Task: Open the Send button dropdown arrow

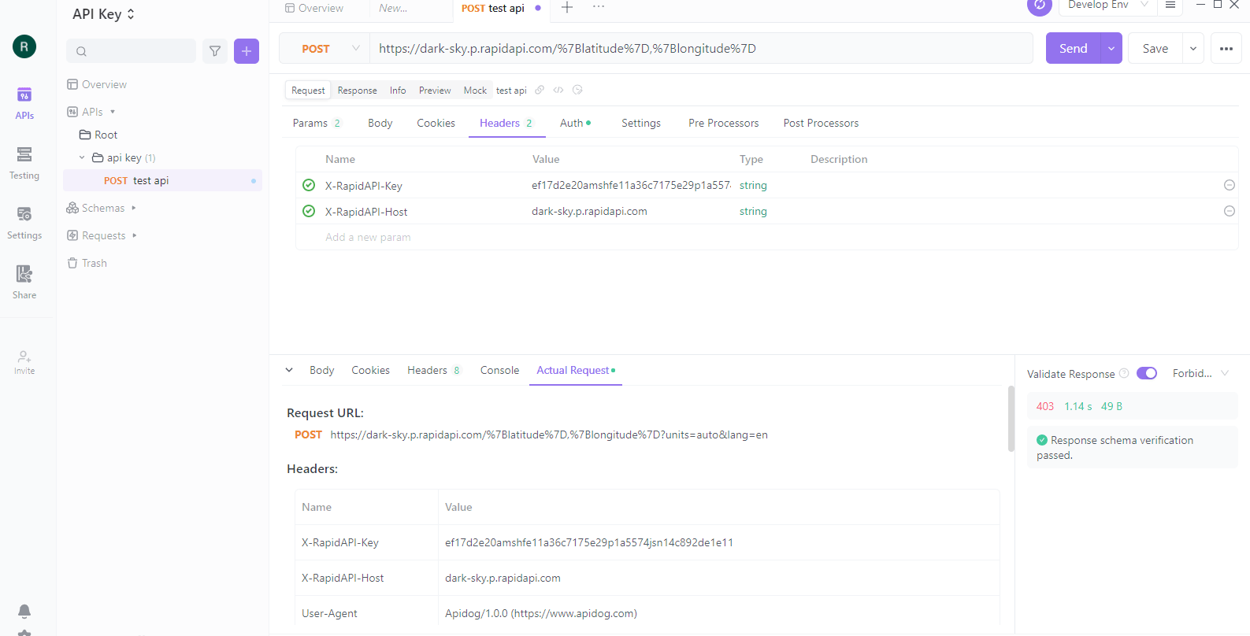Action: coord(1111,48)
